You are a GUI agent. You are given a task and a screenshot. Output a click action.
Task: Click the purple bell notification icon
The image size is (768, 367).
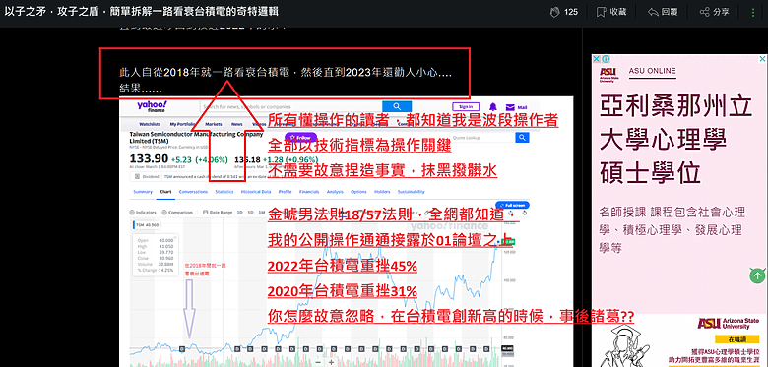click(x=493, y=107)
